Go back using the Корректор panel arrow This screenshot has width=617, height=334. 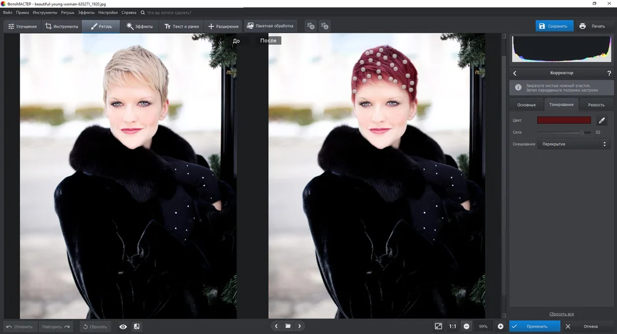515,73
